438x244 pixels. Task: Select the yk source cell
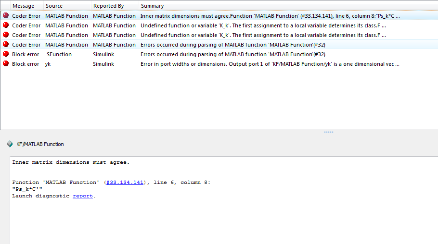click(x=48, y=64)
